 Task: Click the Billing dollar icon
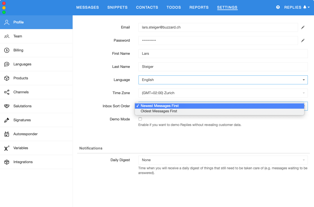coord(7,50)
